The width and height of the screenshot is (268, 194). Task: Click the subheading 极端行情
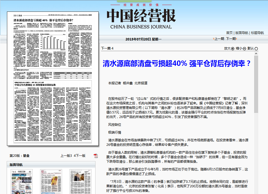[x=115, y=132]
